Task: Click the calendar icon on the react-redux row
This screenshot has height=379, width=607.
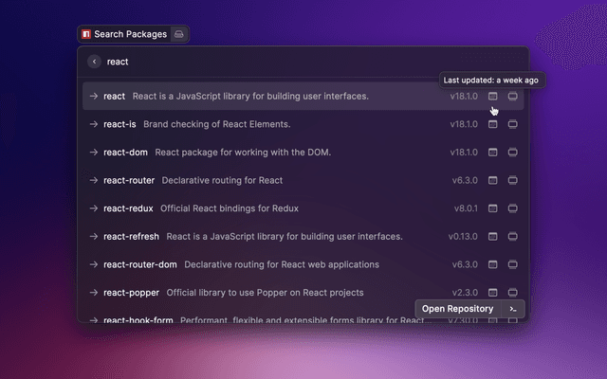Action: click(x=492, y=208)
